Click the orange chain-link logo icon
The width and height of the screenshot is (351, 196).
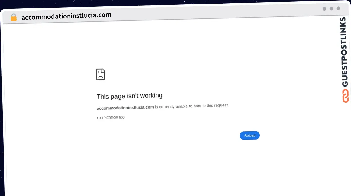tap(345, 96)
